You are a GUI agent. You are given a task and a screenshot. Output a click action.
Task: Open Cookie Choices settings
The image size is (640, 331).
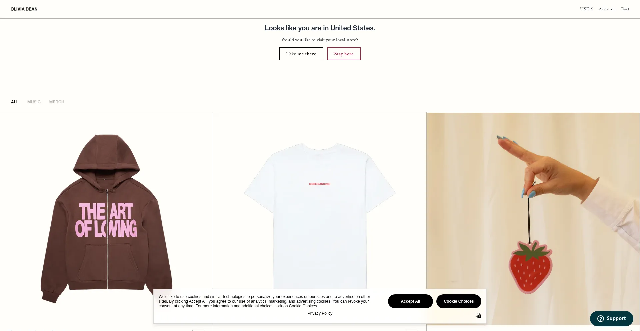pyautogui.click(x=459, y=301)
